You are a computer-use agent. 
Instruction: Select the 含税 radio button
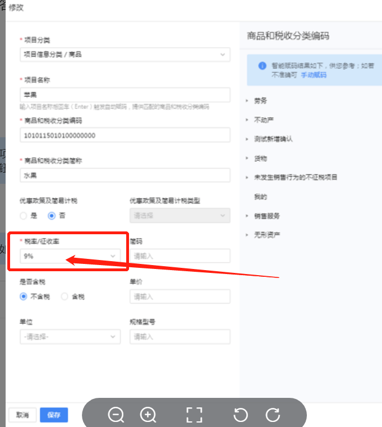[65, 296]
